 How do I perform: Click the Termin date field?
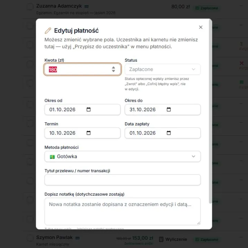82,133
